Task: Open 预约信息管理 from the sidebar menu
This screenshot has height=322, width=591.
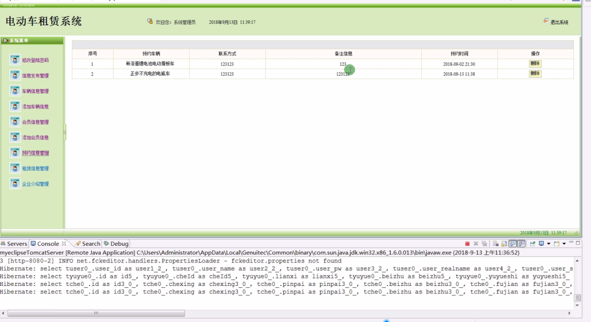Action: pos(35,153)
